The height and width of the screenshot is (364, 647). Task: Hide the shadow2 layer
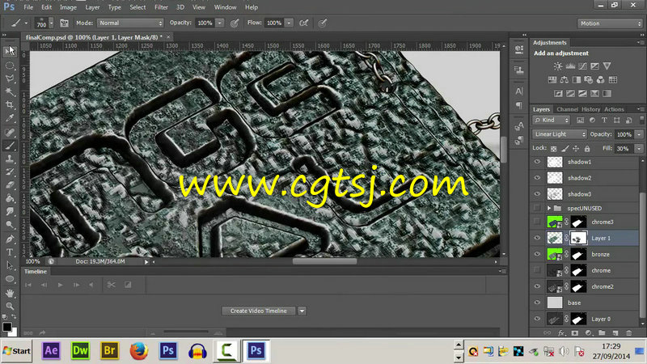pyautogui.click(x=537, y=178)
